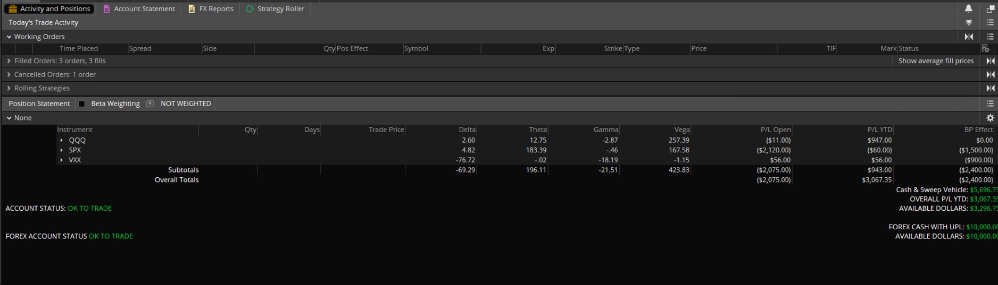Image resolution: width=998 pixels, height=285 pixels.
Task: Click the beta weighting symbol lightning icon
Action: (150, 103)
